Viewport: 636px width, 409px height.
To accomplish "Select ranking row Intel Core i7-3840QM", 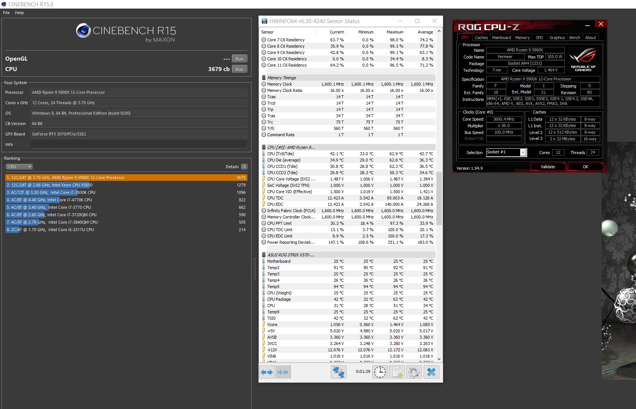I will pyautogui.click(x=126, y=222).
